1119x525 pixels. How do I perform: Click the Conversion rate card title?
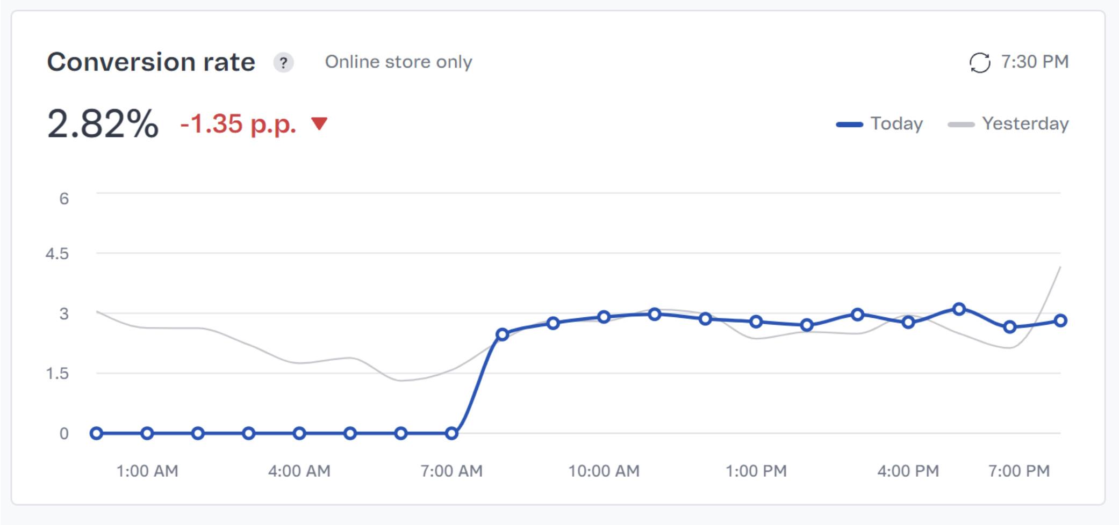151,62
